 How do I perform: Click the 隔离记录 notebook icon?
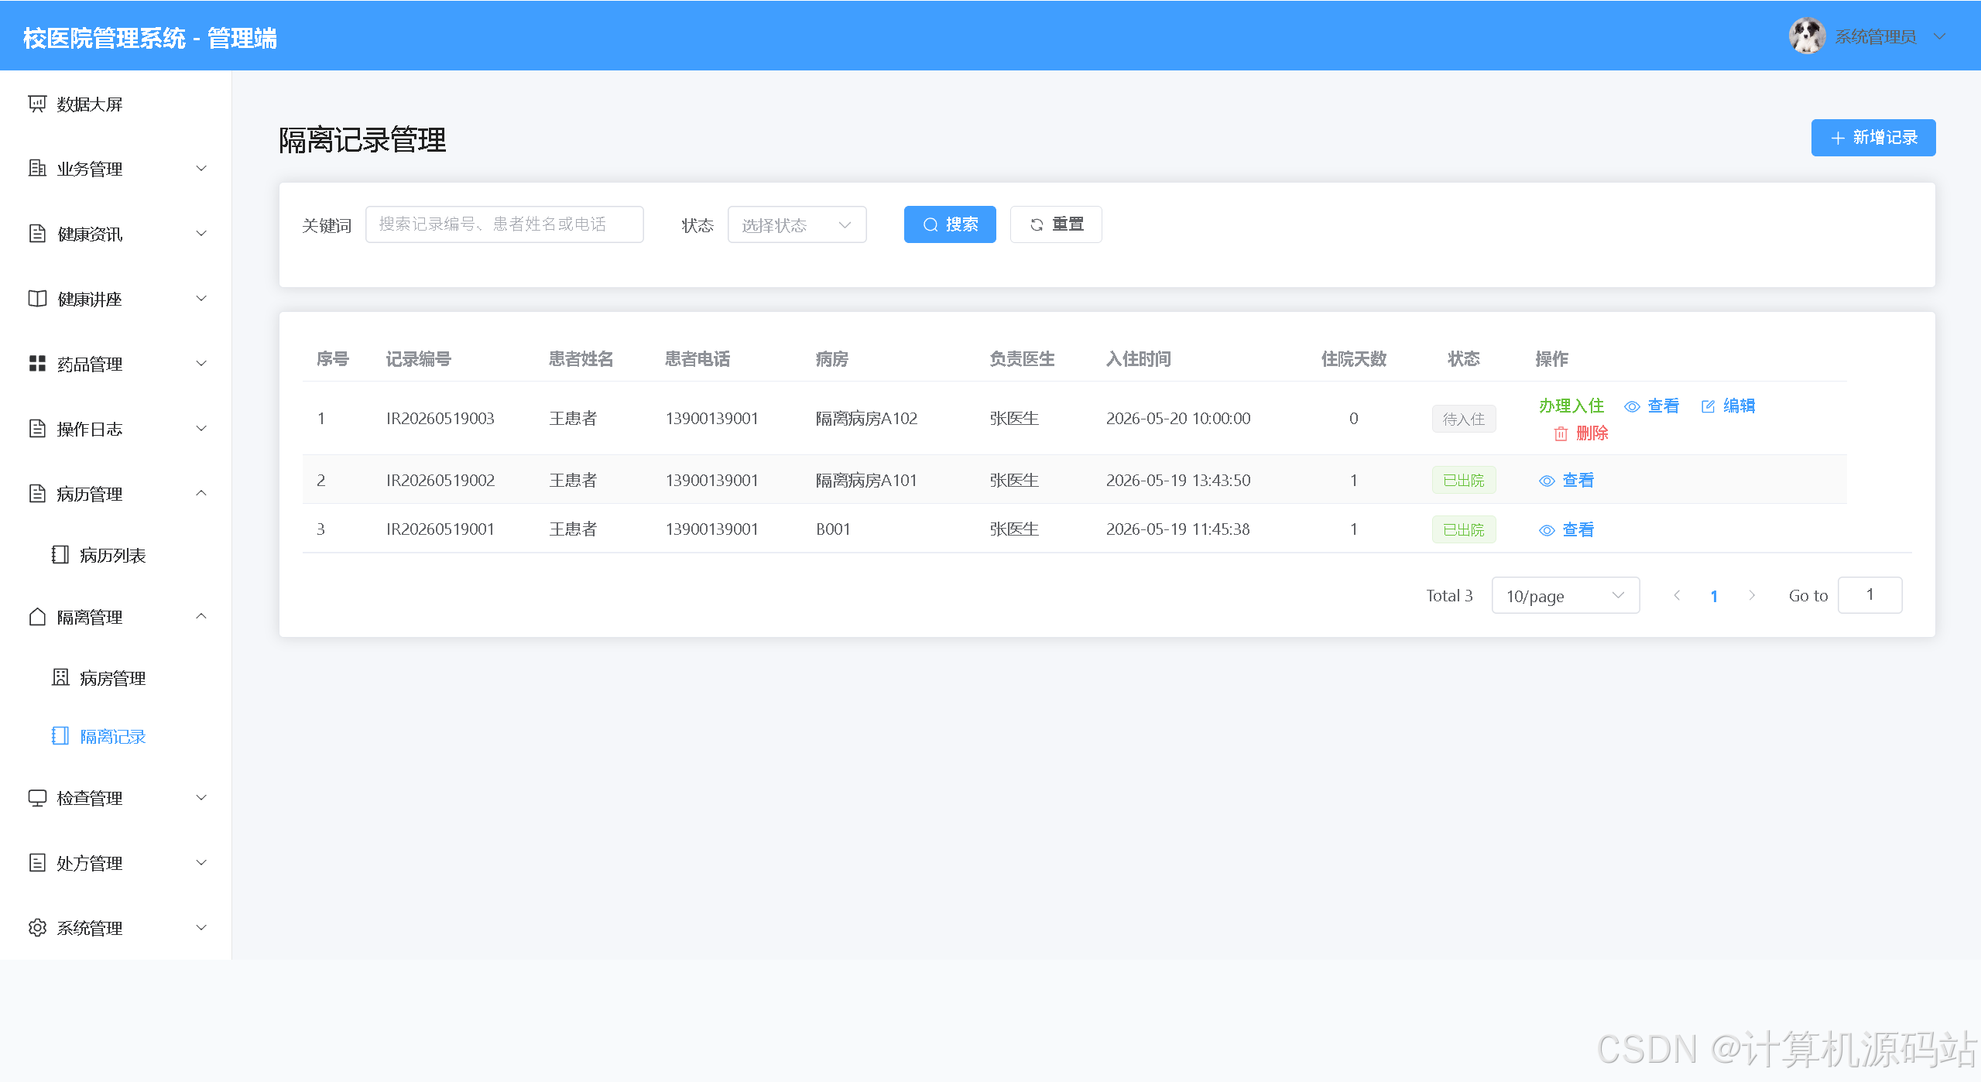coord(60,735)
